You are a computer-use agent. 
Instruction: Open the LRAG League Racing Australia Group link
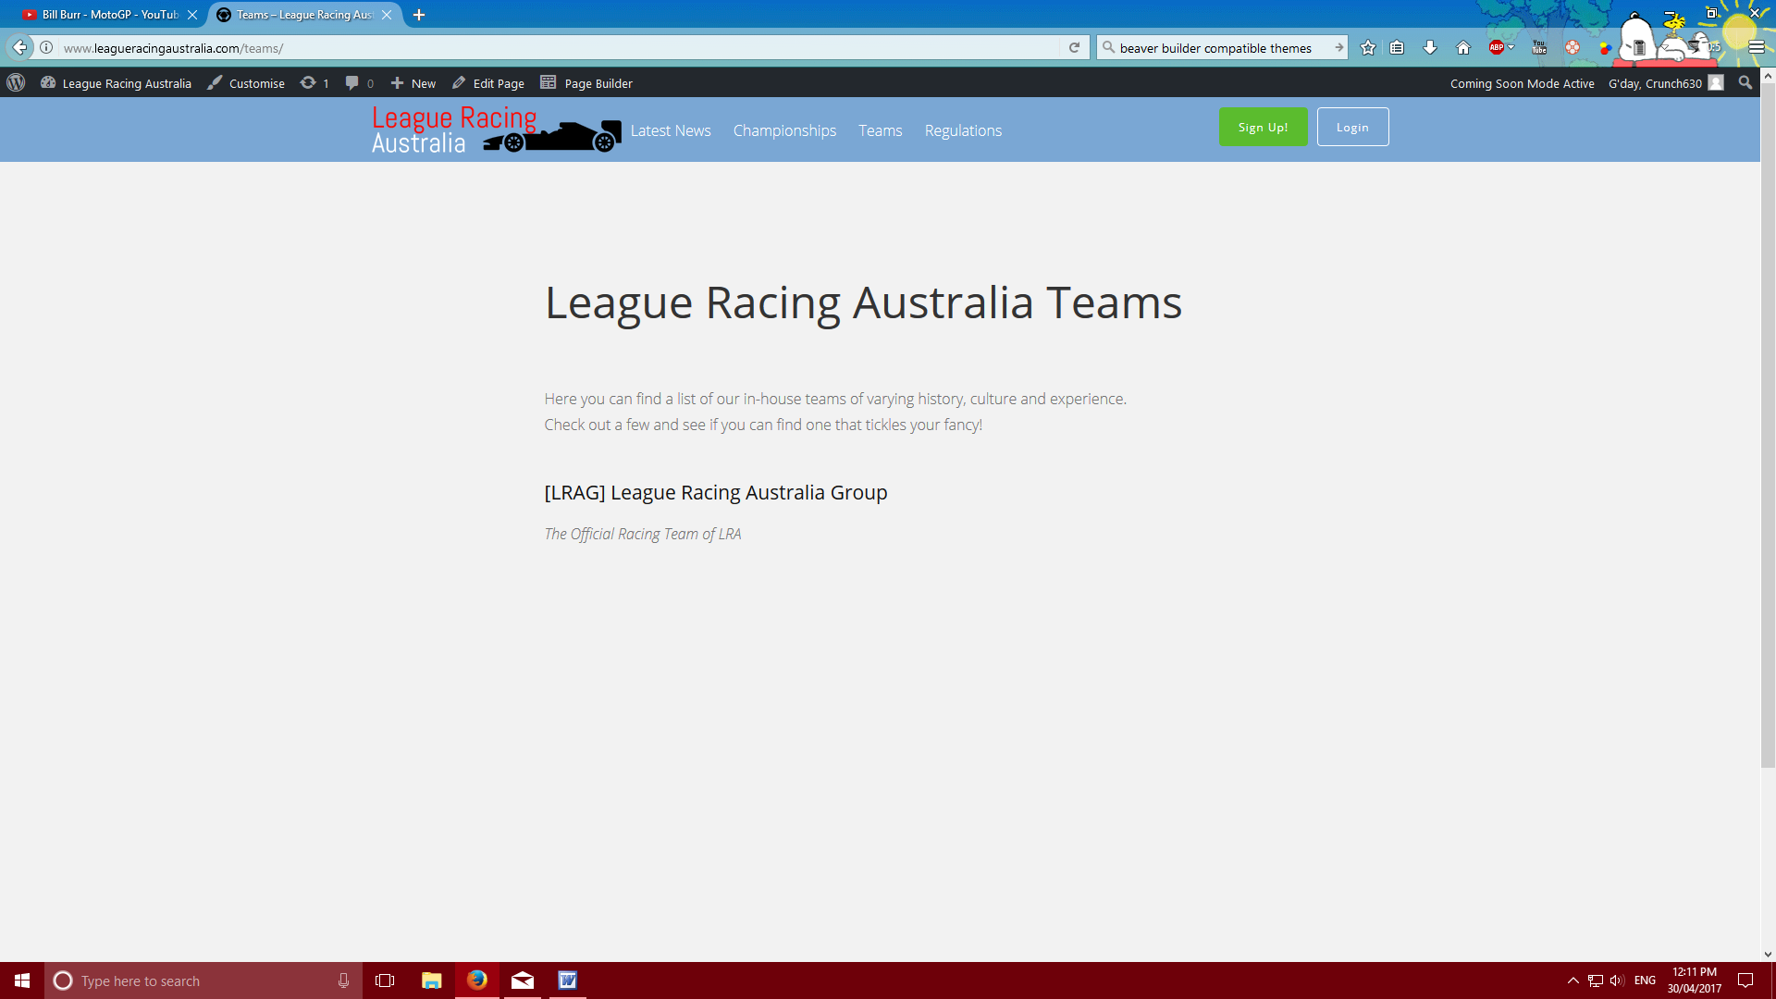pyautogui.click(x=715, y=493)
